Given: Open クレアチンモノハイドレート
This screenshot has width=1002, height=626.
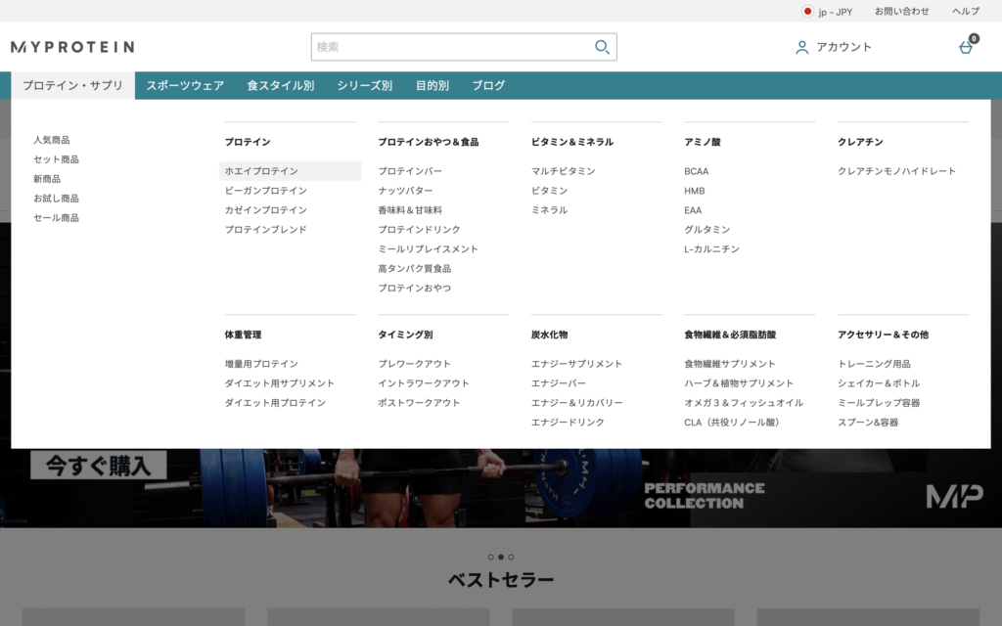Looking at the screenshot, I should [897, 171].
